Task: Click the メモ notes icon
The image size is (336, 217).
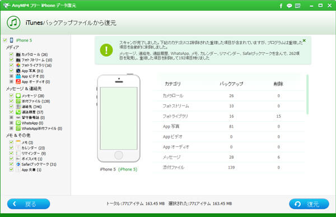Action: 18,142
